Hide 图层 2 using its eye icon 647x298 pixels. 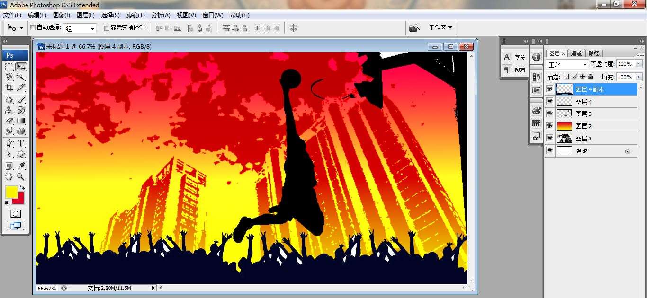tap(549, 126)
